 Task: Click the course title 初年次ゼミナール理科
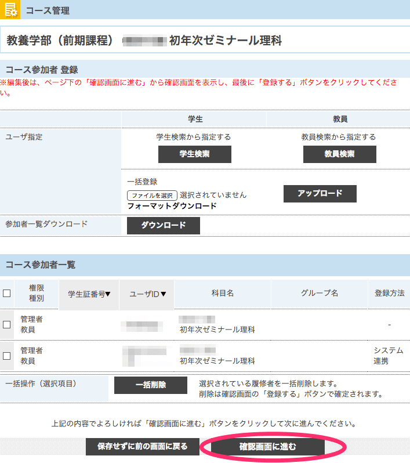click(x=225, y=41)
